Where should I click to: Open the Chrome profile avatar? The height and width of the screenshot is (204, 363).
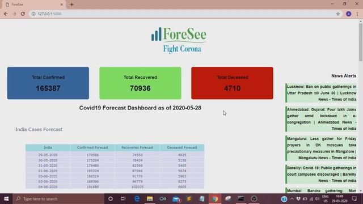pos(348,14)
